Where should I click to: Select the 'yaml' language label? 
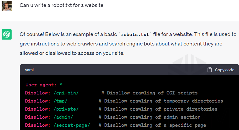pos(29,70)
